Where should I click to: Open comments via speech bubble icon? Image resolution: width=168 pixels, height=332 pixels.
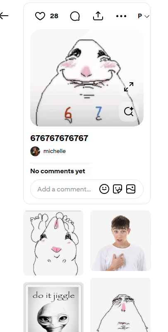(75, 16)
